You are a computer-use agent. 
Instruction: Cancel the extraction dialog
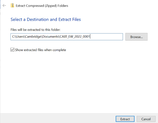pyautogui.click(x=146, y=119)
